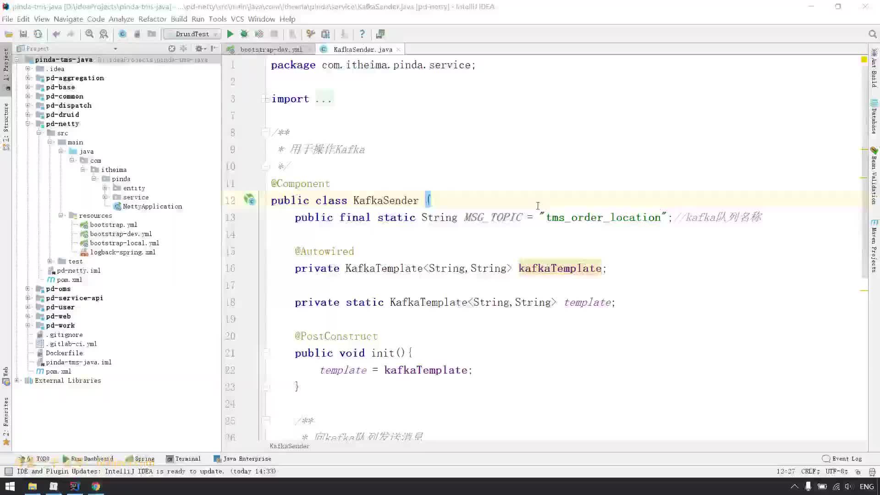The image size is (880, 495).
Task: Toggle read-only lock icon in status bar
Action: pos(858,471)
